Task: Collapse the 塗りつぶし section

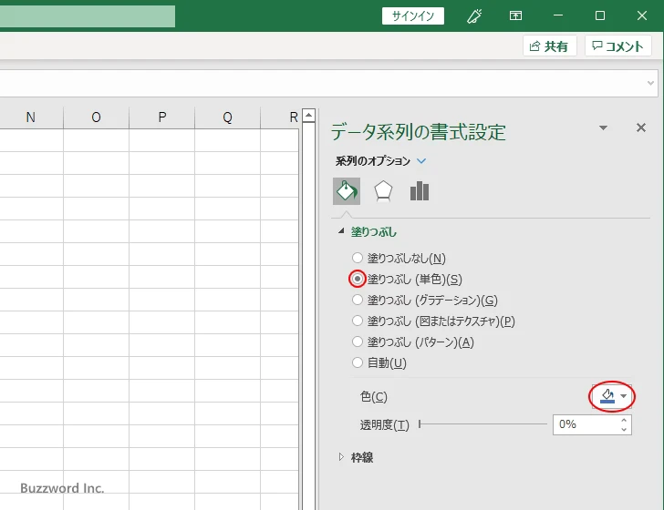Action: (x=341, y=231)
